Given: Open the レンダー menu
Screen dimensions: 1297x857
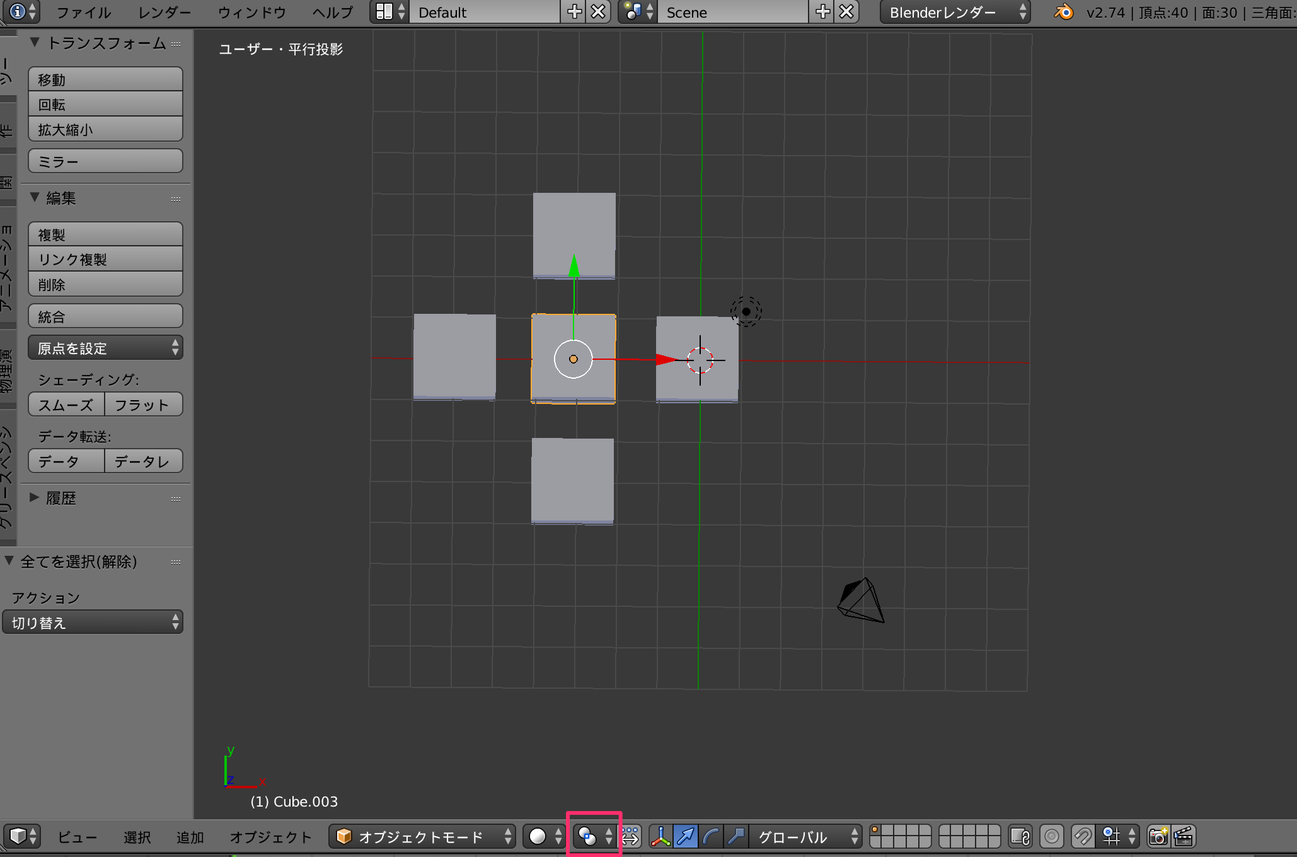Looking at the screenshot, I should pos(164,12).
